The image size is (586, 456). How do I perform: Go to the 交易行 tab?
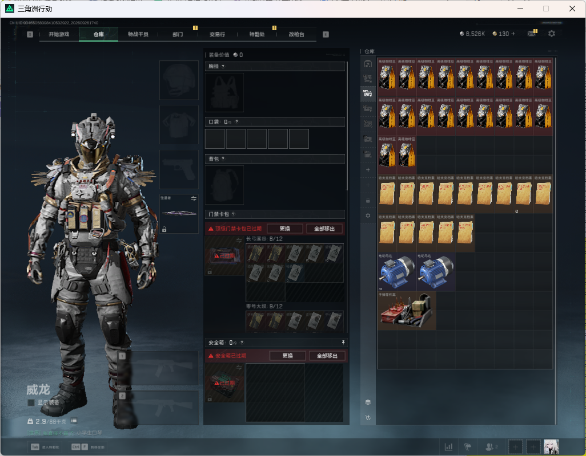(x=217, y=34)
